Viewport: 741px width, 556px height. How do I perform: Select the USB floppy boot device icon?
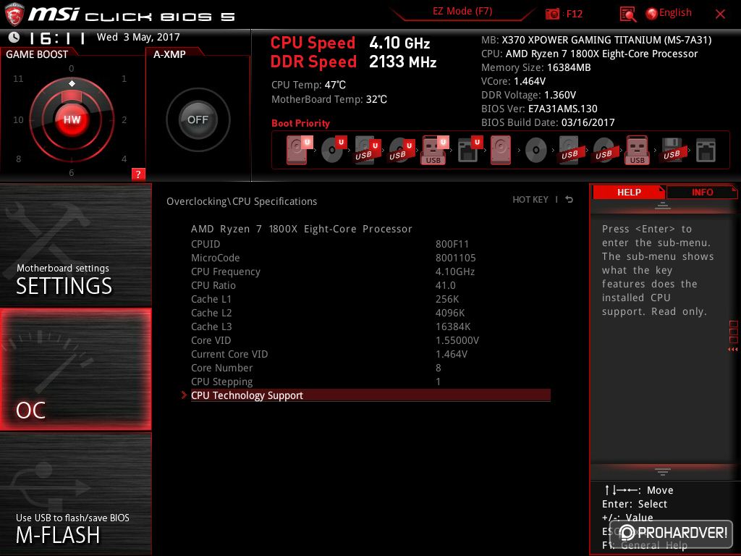(672, 150)
